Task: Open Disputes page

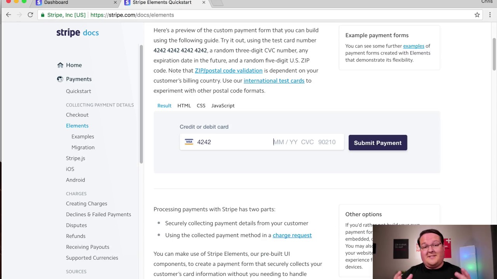Action: [76, 225]
